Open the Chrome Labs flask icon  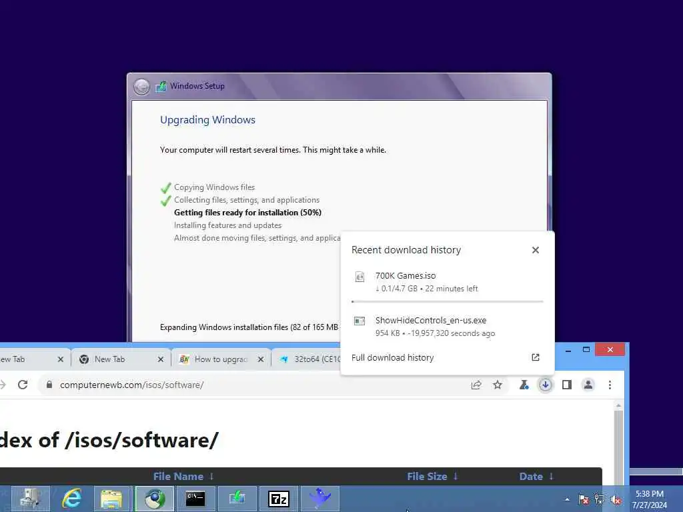click(524, 385)
